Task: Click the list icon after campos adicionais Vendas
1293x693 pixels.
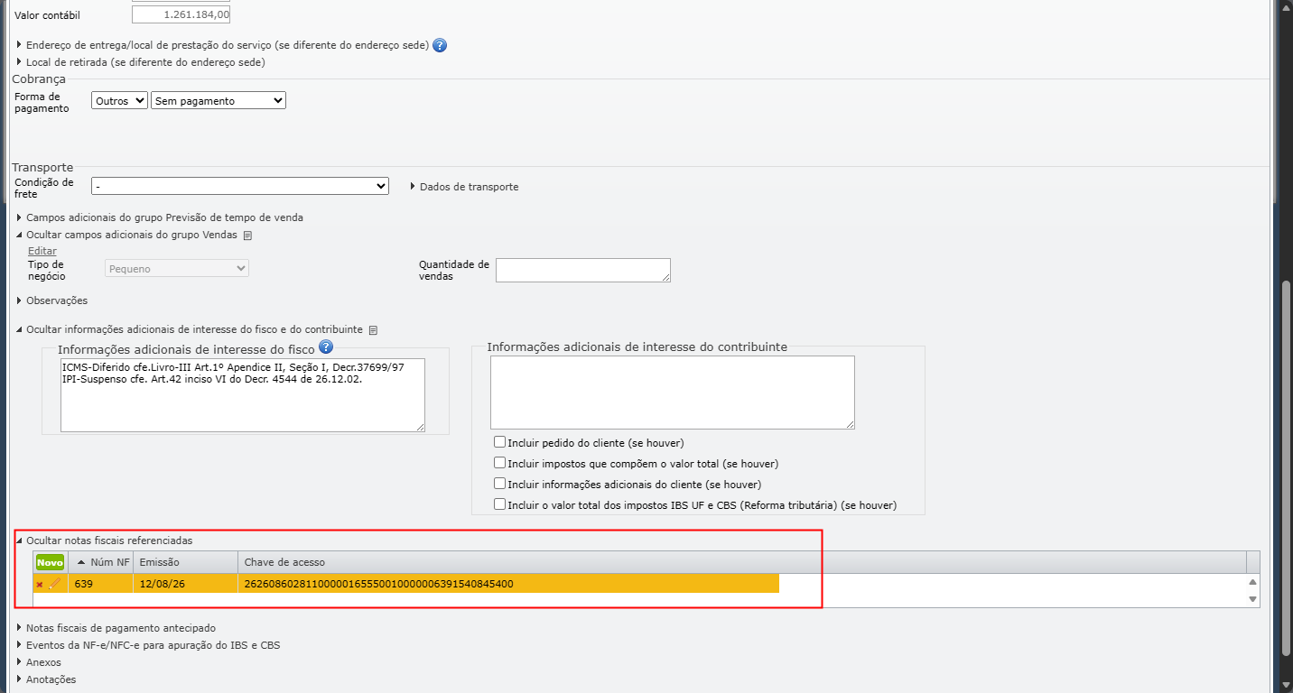Action: [248, 236]
